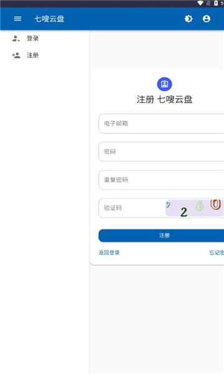Click the blue registration badge icon
The image size is (224, 374).
164,84
